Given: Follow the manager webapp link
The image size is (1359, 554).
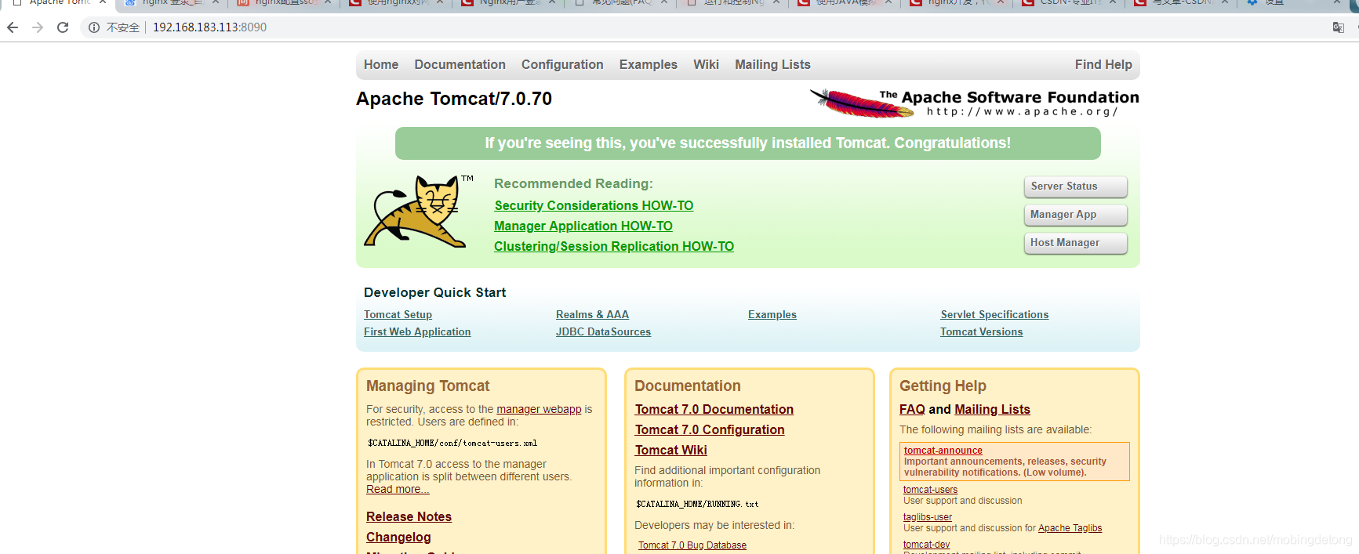Looking at the screenshot, I should pos(539,409).
